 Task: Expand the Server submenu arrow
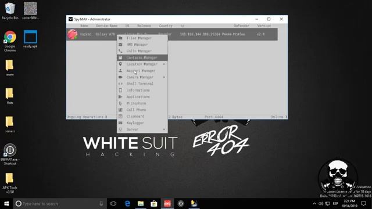[164, 129]
